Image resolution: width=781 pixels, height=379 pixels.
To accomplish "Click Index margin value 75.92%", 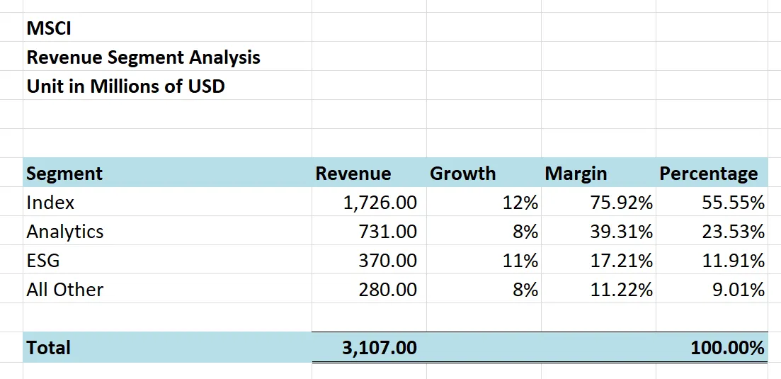I will (621, 203).
